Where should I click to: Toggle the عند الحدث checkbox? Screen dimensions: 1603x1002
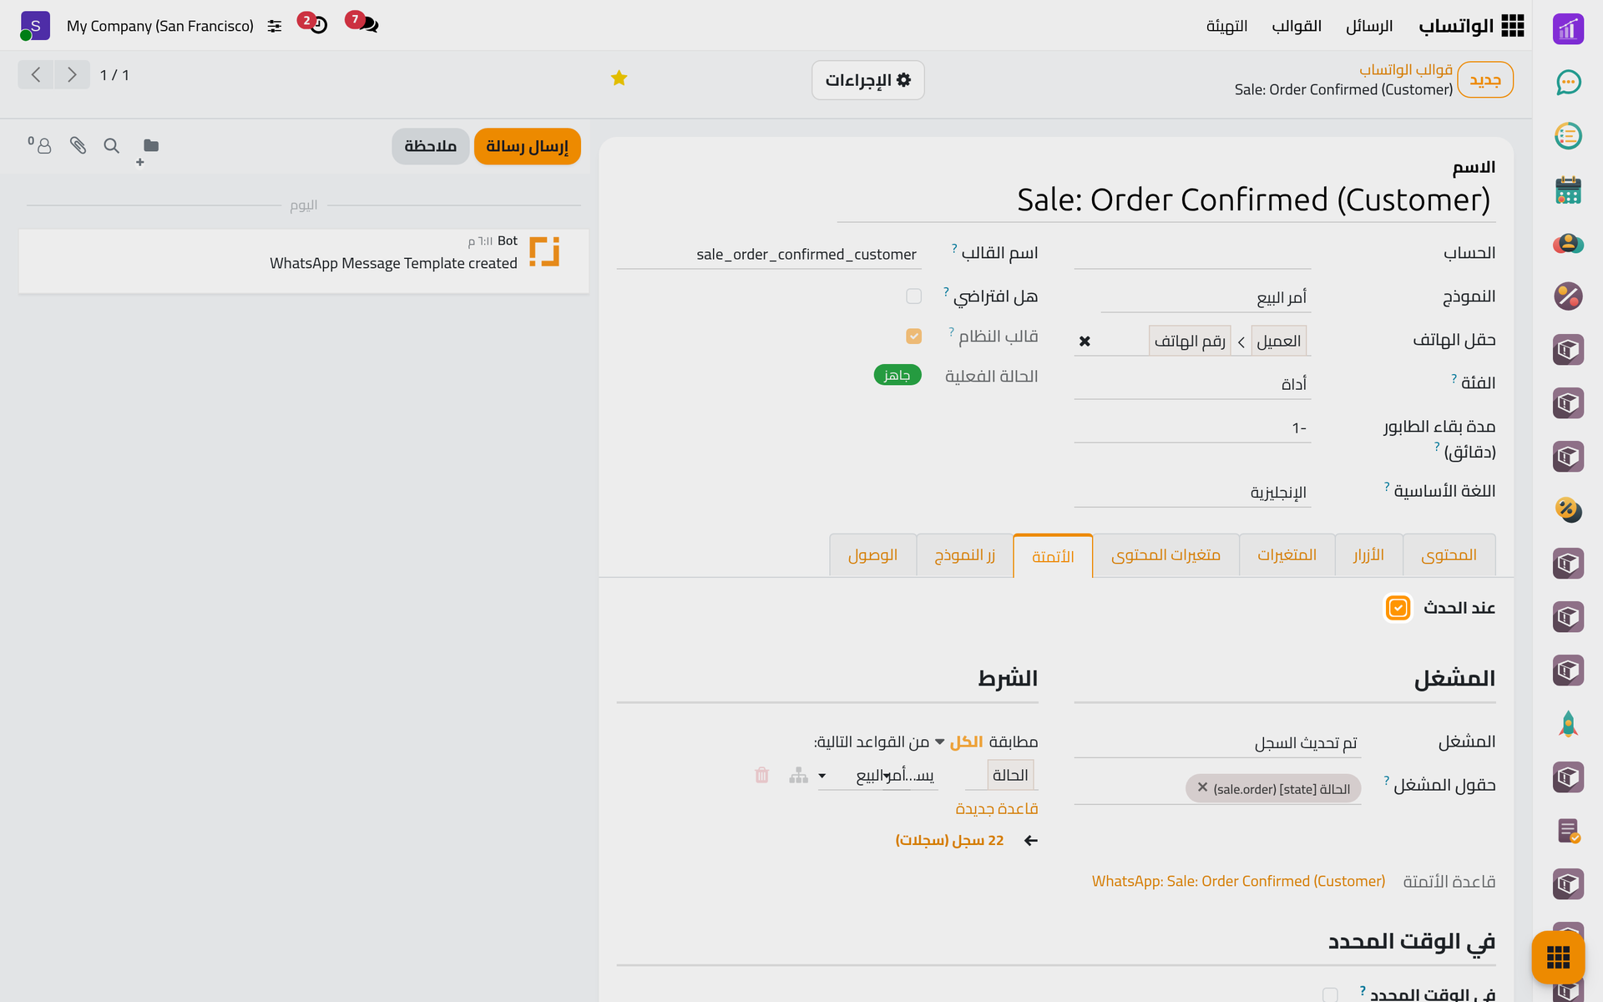point(1398,608)
